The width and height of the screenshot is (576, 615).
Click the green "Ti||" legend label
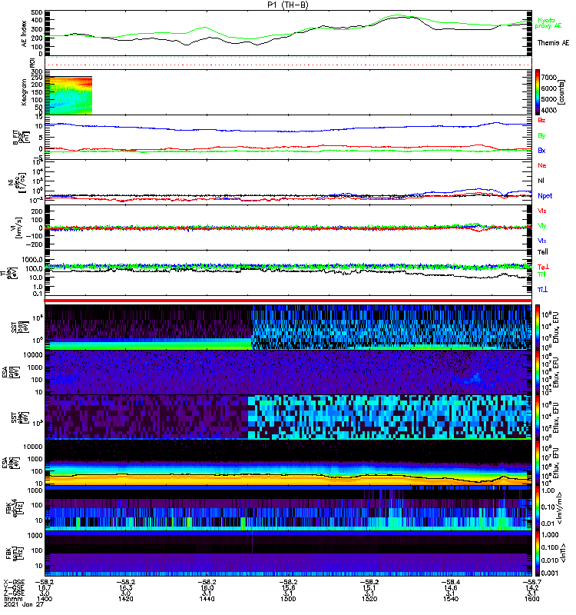click(541, 274)
